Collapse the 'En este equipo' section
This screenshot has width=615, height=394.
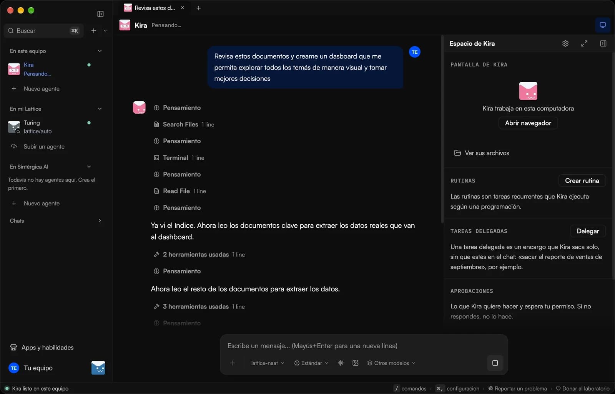100,51
